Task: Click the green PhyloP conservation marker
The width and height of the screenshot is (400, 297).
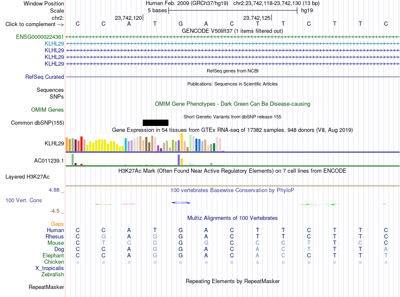Action: click(333, 204)
